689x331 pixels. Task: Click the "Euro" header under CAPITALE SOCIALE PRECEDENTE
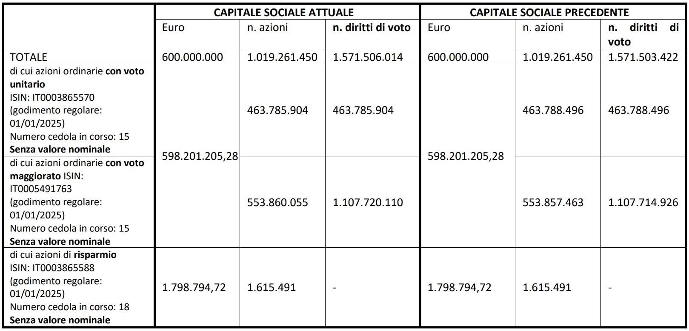pos(439,28)
